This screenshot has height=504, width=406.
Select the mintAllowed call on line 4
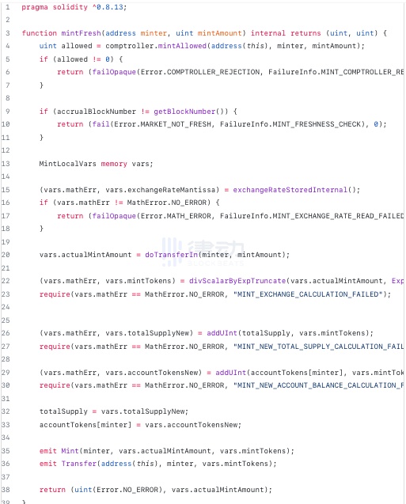point(182,46)
